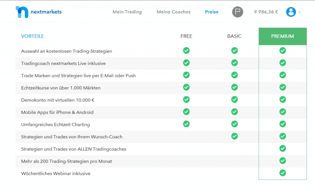The width and height of the screenshot is (315, 185).
Task: Open the blue user profile avatar
Action: (291, 12)
